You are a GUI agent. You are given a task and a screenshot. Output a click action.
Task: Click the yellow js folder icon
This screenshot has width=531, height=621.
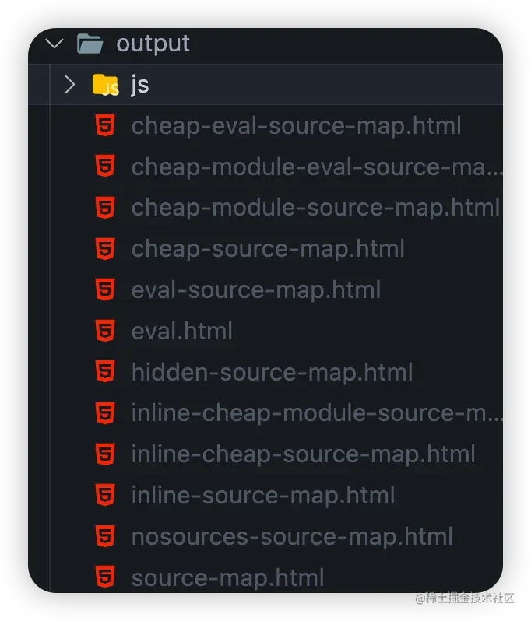coord(105,85)
